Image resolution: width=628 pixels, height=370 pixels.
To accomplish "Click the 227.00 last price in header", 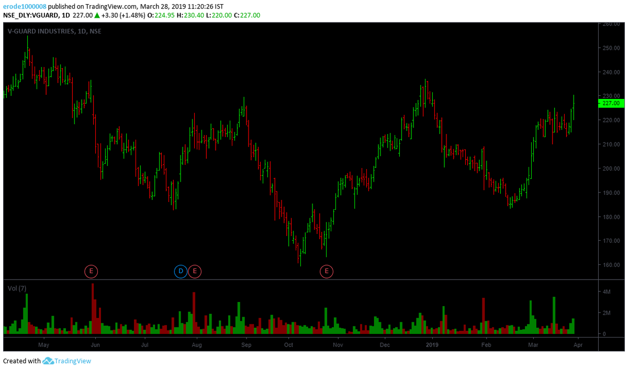I will click(x=83, y=16).
